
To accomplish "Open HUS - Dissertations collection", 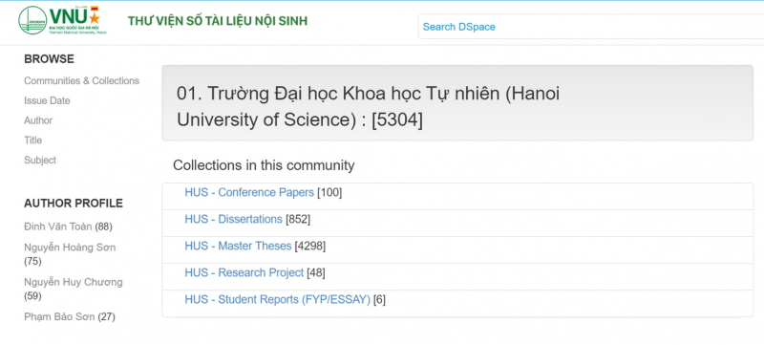I will pyautogui.click(x=233, y=219).
